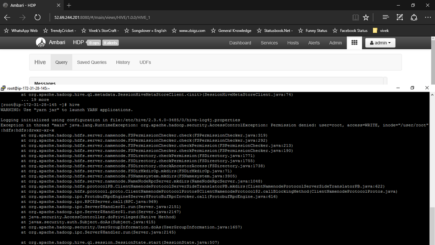Open Funny Status bookmark

click(x=313, y=31)
